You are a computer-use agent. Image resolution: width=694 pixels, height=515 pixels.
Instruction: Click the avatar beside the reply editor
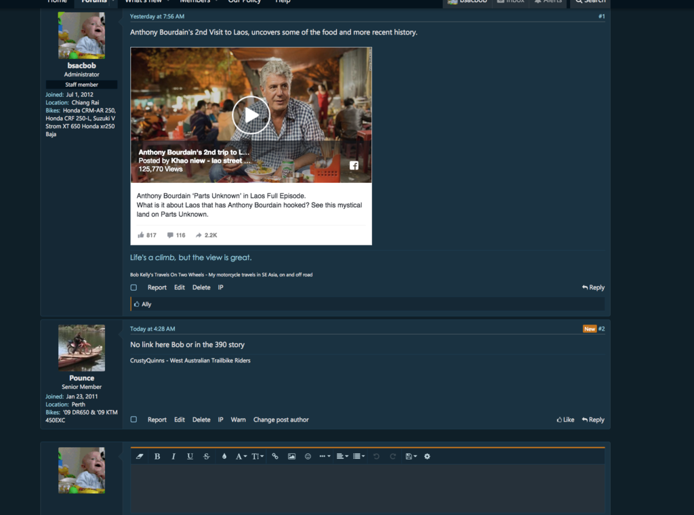81,470
